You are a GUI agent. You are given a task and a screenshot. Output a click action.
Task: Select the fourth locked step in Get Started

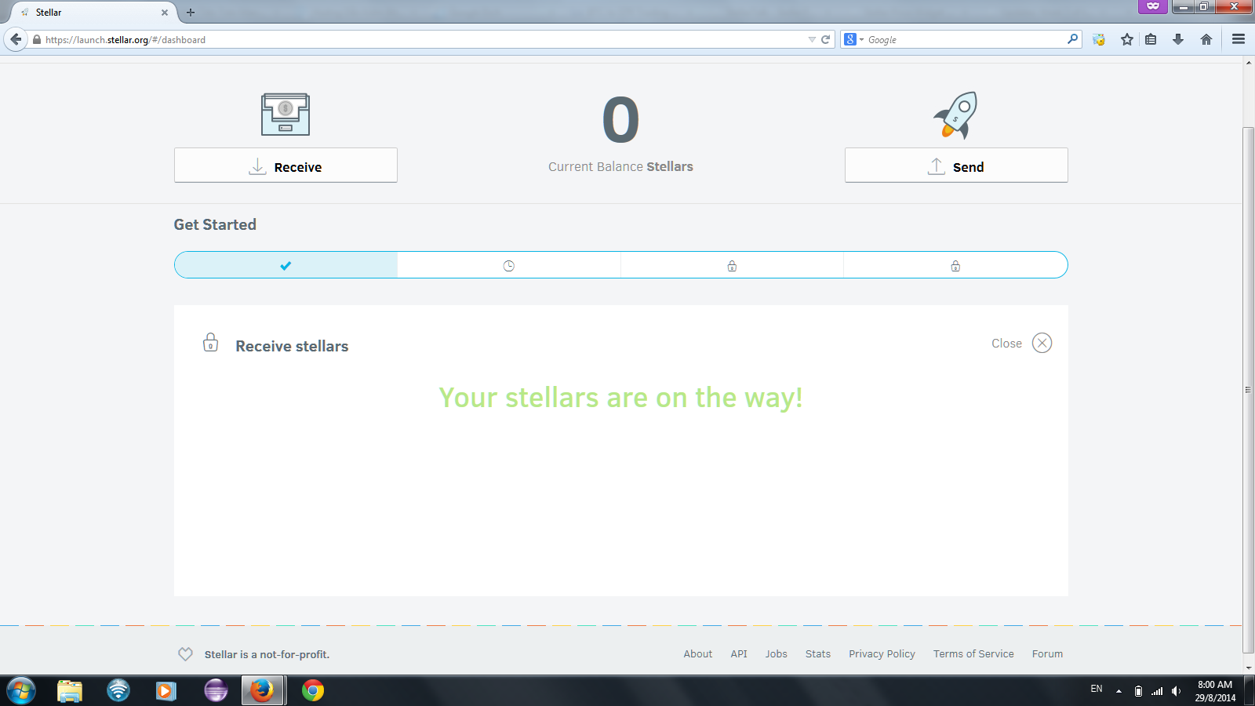[x=955, y=265]
